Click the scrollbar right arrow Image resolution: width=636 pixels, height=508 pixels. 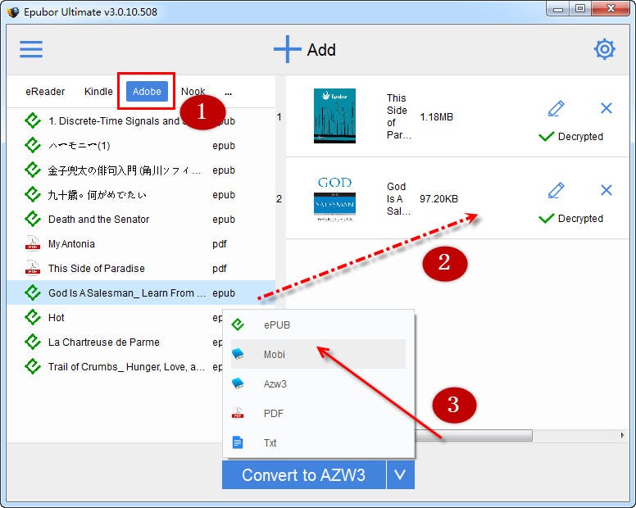pos(622,435)
